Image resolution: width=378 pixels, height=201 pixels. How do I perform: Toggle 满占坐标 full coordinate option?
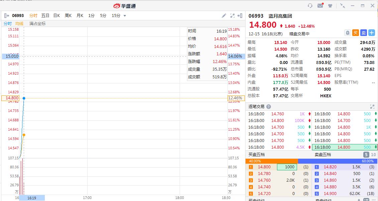click(x=37, y=24)
